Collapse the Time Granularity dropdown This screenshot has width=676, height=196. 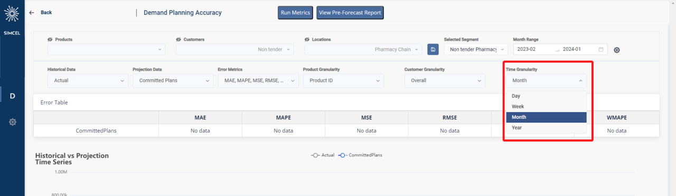coord(546,80)
